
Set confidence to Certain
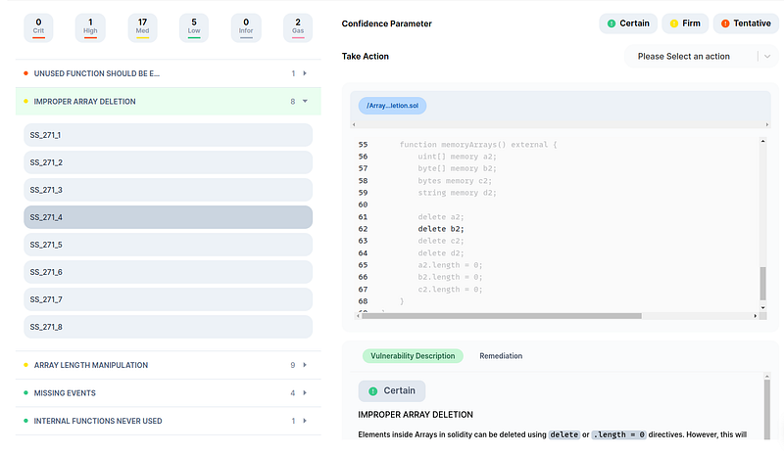pyautogui.click(x=628, y=23)
